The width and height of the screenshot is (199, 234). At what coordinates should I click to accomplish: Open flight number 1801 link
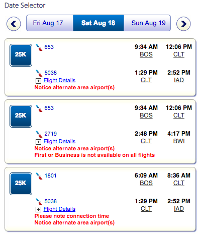tap(50, 175)
